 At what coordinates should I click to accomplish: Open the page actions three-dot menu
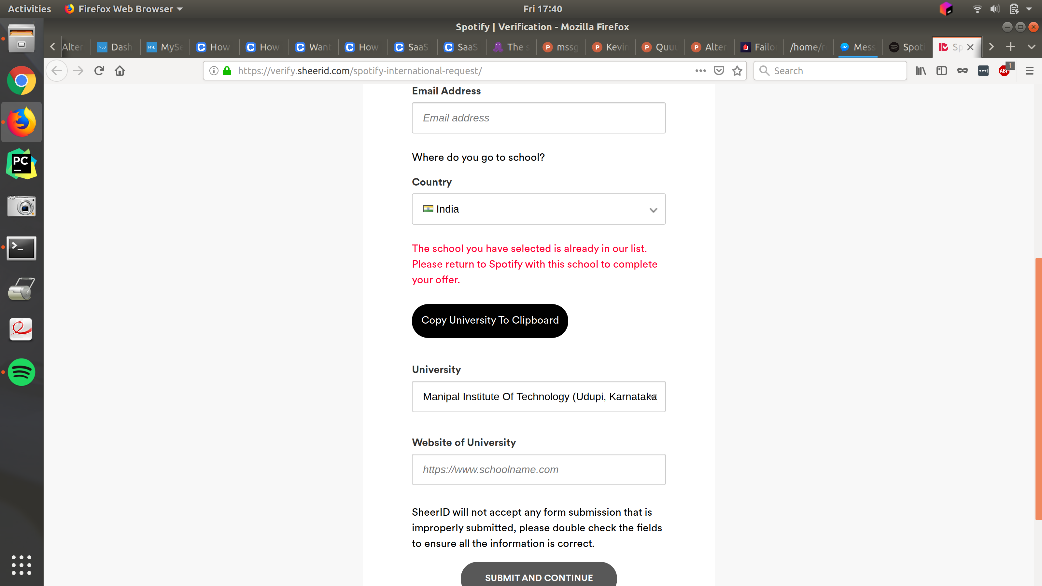(701, 71)
